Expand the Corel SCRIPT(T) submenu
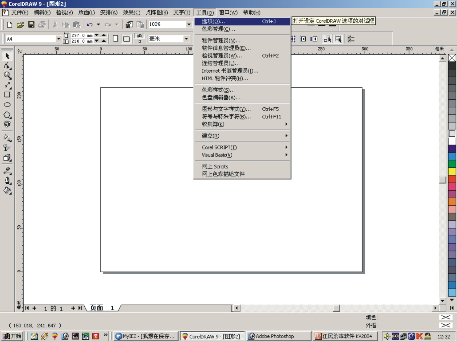Viewport: 457px width, 342px height. [x=242, y=147]
